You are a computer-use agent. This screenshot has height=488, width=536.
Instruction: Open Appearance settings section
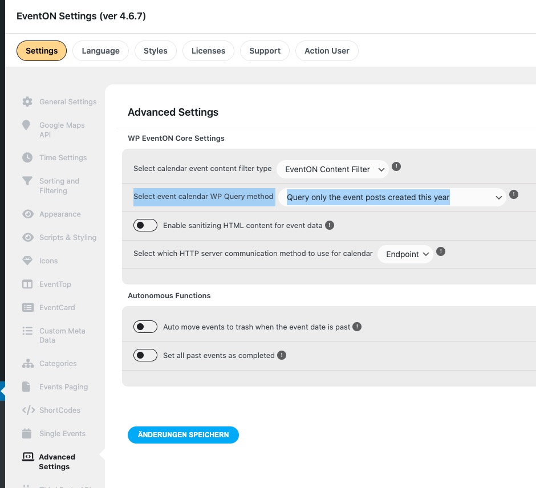click(x=60, y=214)
